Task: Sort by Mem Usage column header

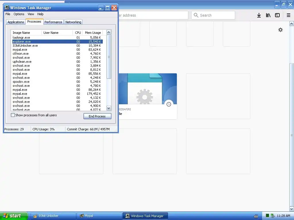Action: (93, 33)
